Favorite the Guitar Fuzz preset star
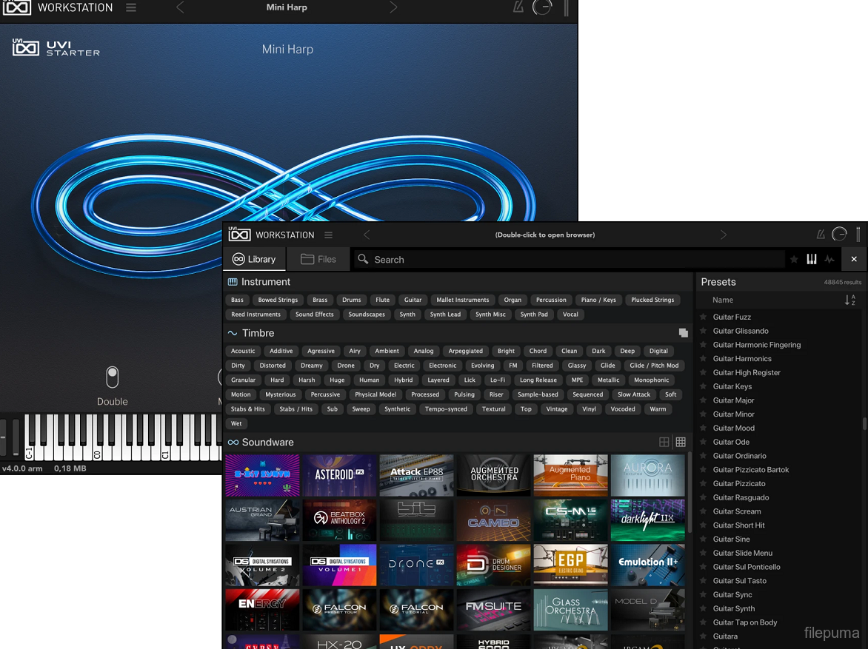This screenshot has width=868, height=649. click(704, 317)
